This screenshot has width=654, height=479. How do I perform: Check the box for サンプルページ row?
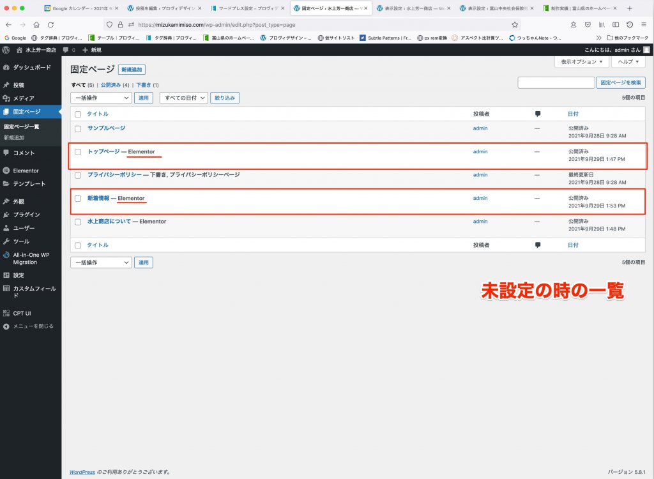(x=78, y=128)
